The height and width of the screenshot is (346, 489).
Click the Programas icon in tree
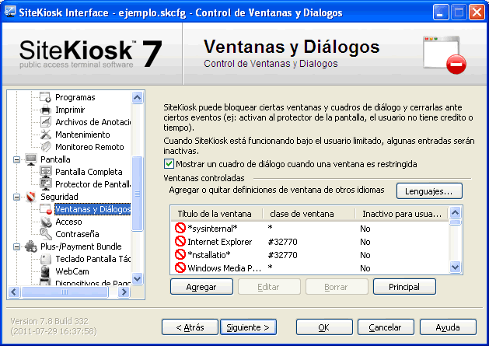click(x=46, y=97)
